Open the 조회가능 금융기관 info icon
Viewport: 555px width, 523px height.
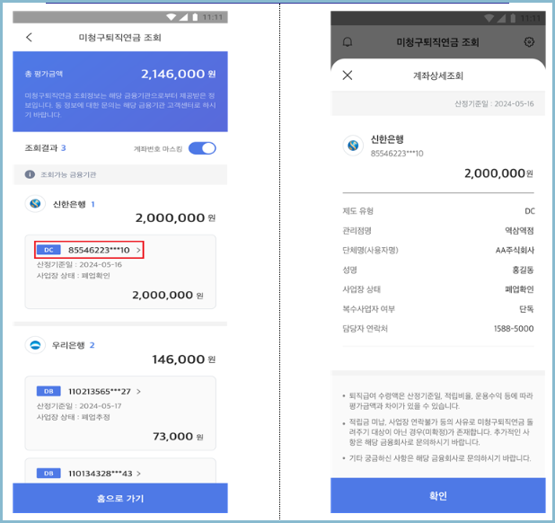(x=31, y=174)
